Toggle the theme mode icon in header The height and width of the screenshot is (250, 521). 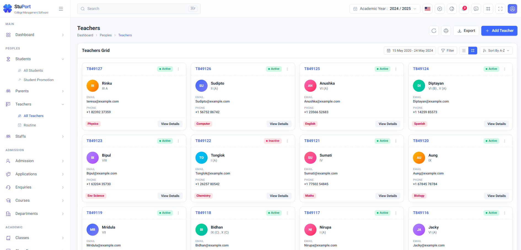(x=452, y=9)
